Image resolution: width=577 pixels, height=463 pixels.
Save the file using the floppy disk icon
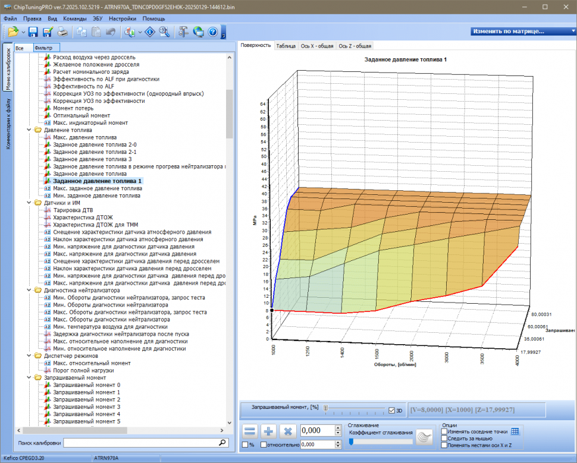click(x=33, y=32)
